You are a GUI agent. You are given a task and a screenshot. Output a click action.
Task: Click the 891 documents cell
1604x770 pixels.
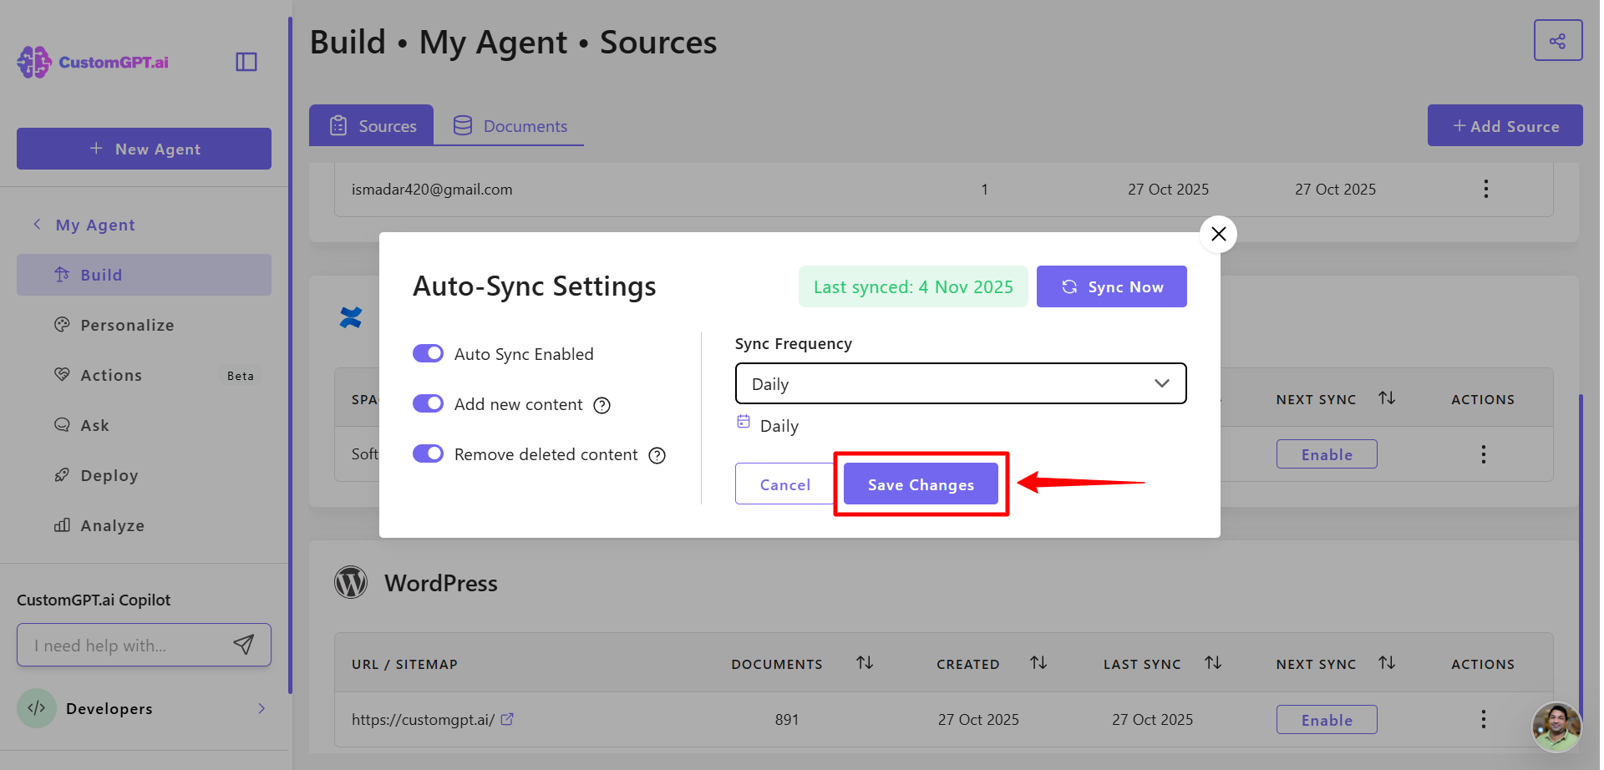tap(786, 719)
